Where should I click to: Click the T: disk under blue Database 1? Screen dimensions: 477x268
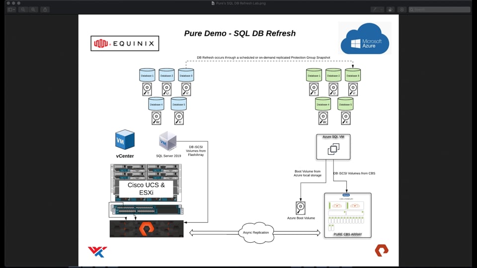pos(147,90)
